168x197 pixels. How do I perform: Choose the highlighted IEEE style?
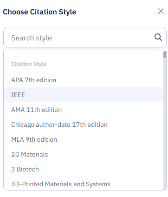84,95
